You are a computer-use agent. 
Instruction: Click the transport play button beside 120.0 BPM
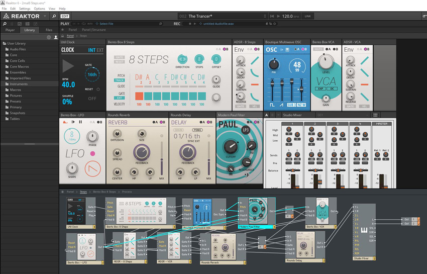(278, 17)
